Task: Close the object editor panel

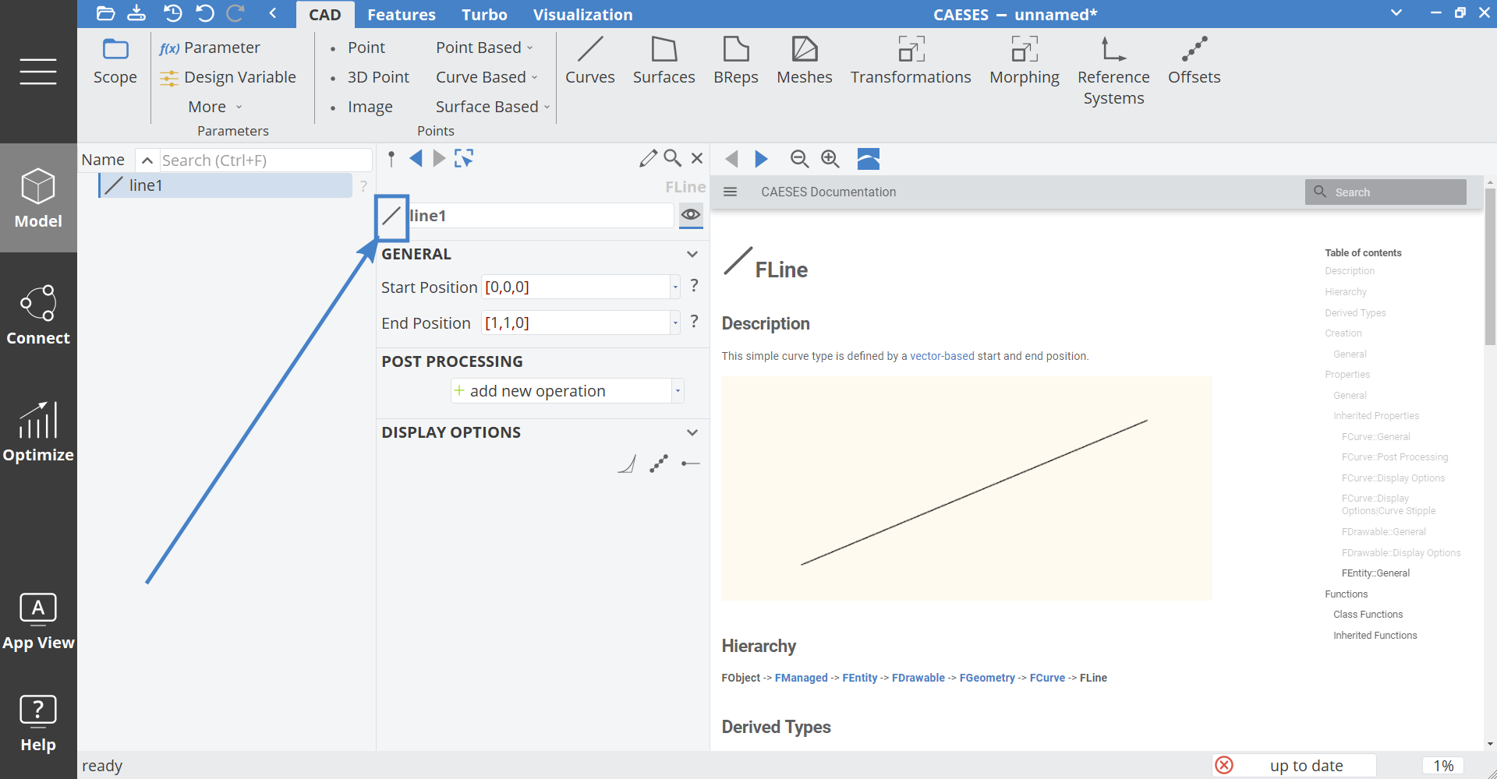Action: (697, 159)
